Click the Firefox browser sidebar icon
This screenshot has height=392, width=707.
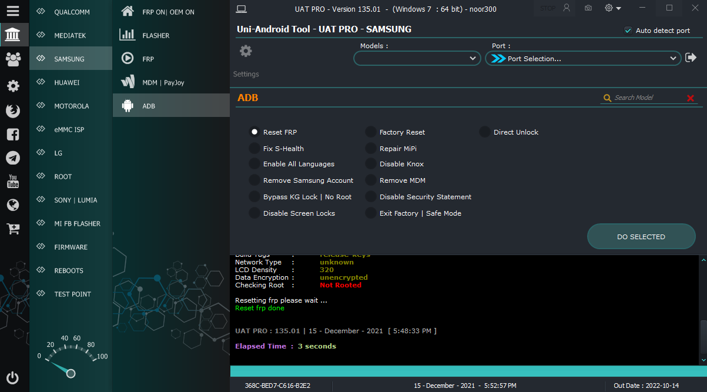pyautogui.click(x=13, y=110)
